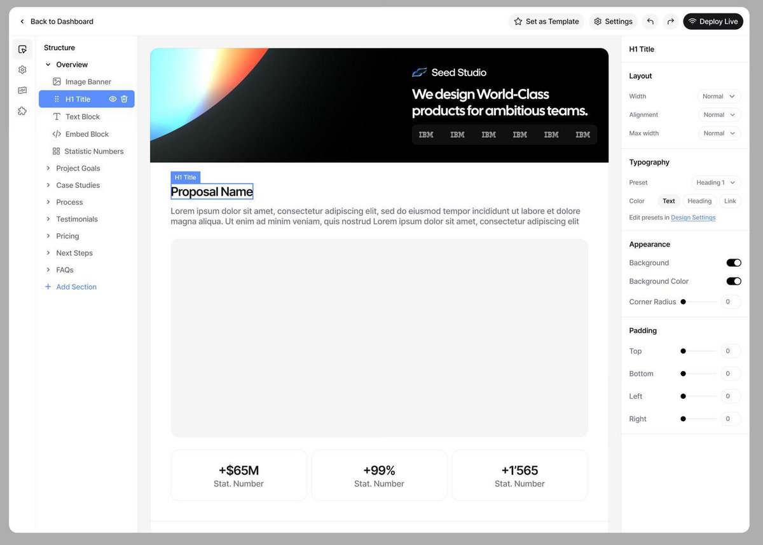This screenshot has width=763, height=545.
Task: Click the Seed Studio logo in banner
Action: [x=449, y=72]
